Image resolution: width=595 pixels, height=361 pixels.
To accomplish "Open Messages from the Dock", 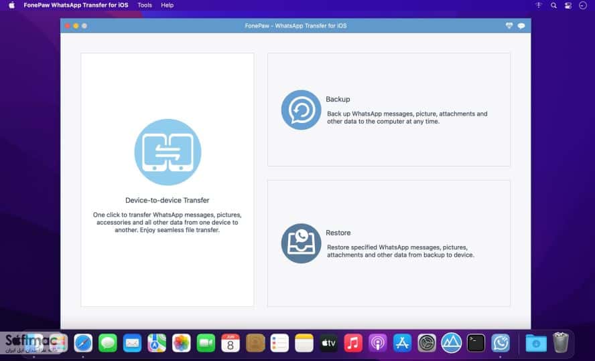I will [108, 343].
